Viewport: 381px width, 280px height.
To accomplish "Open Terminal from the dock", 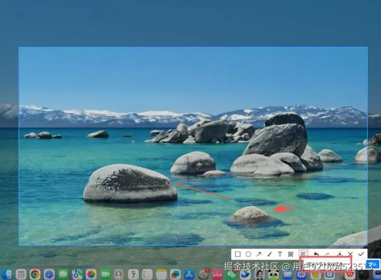I will (x=364, y=275).
